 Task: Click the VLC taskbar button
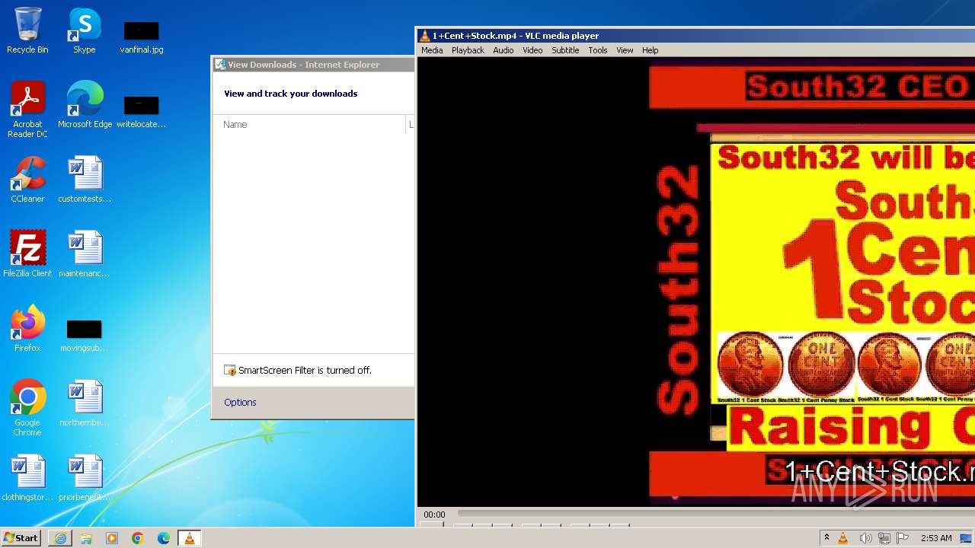coord(190,538)
